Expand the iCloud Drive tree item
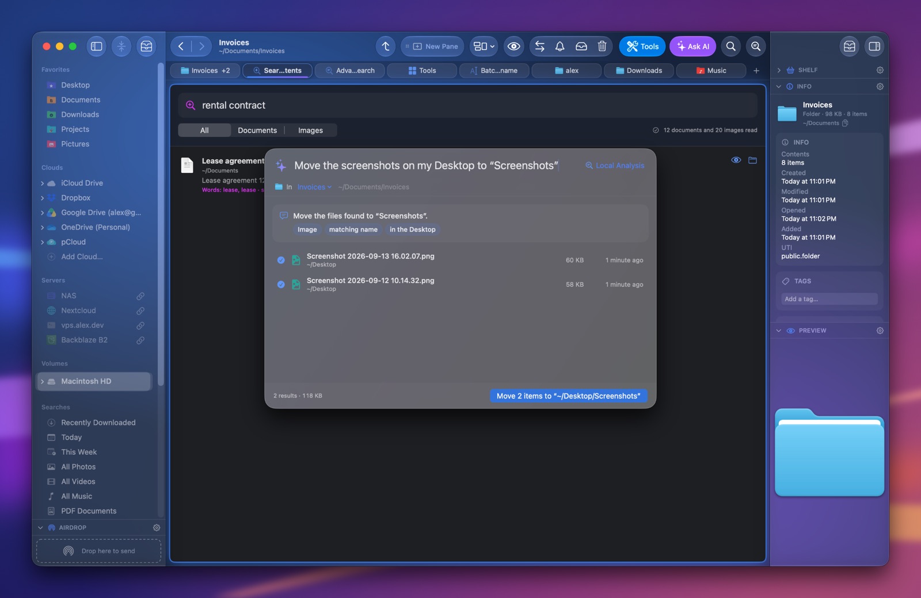921x598 pixels. (x=43, y=183)
